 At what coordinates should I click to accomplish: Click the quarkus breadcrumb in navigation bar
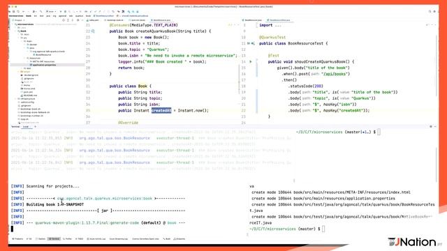click(79, 16)
